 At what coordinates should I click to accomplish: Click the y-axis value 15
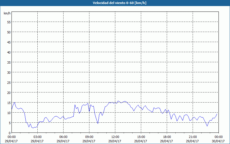click(9, 103)
